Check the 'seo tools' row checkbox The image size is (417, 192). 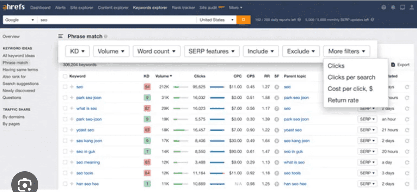point(65,173)
